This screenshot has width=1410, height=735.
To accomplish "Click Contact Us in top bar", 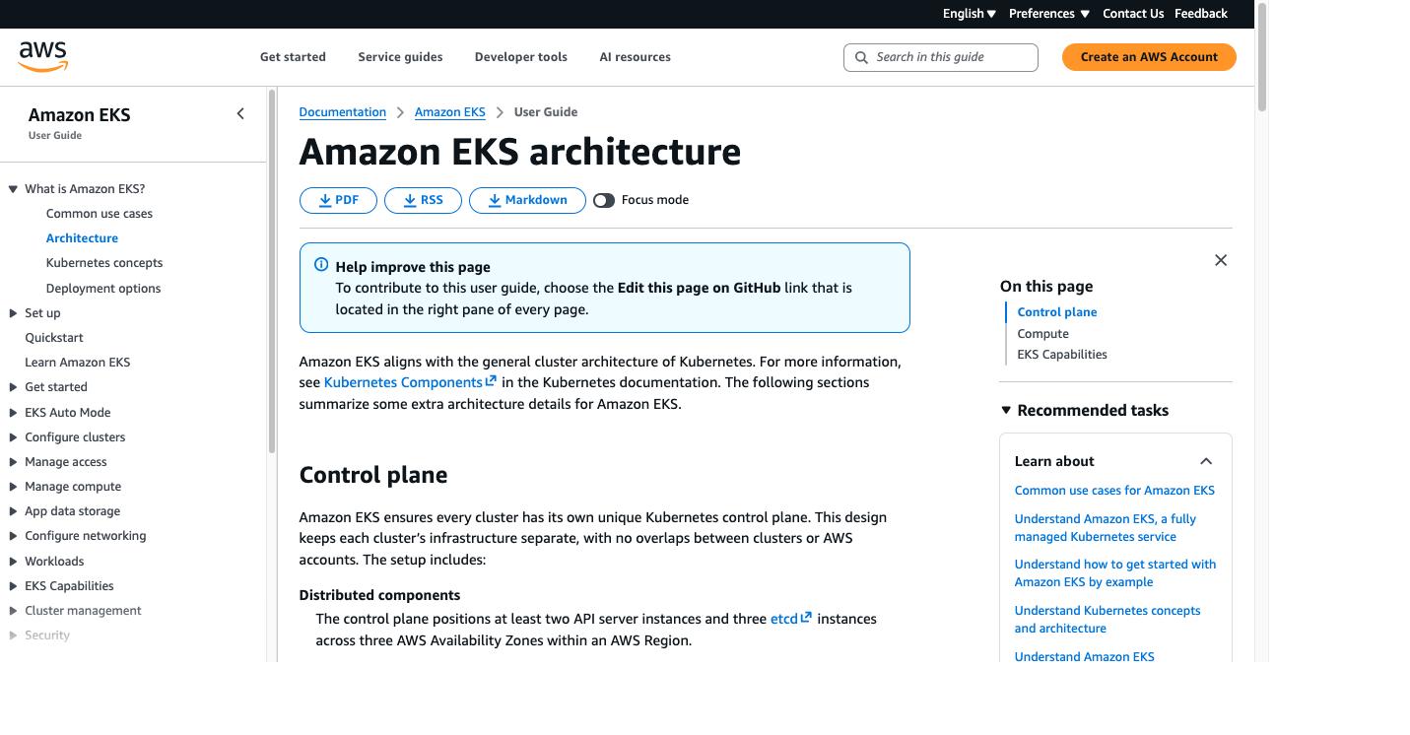I will tap(1133, 14).
